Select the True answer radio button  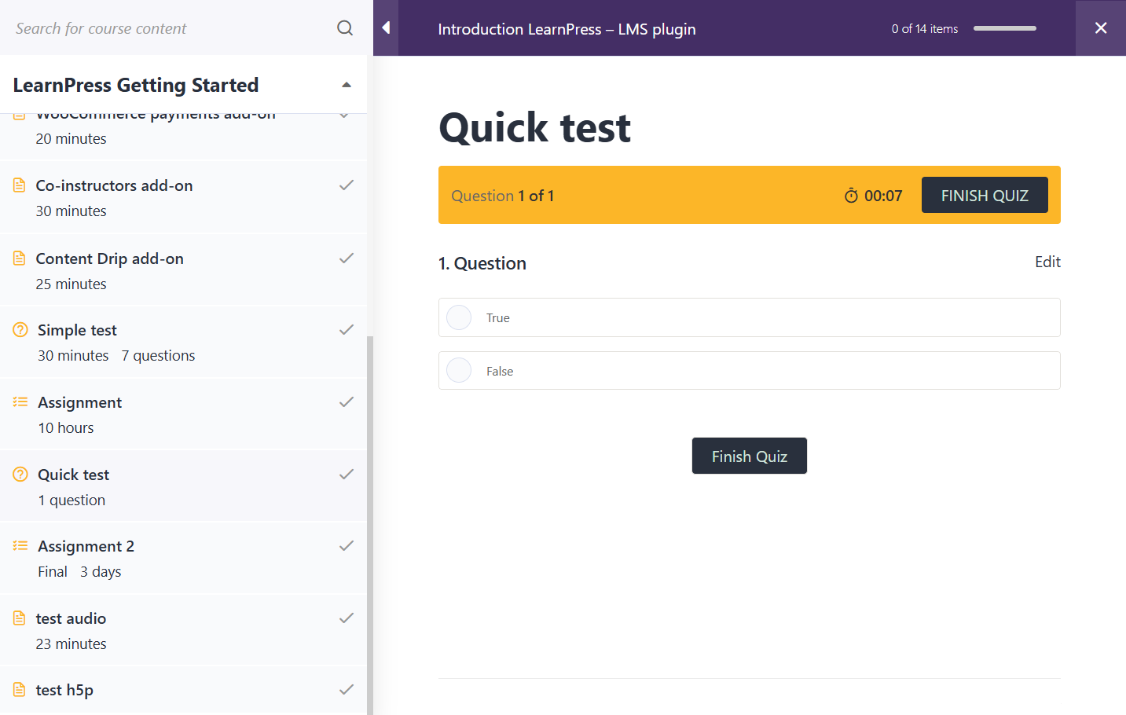459,317
